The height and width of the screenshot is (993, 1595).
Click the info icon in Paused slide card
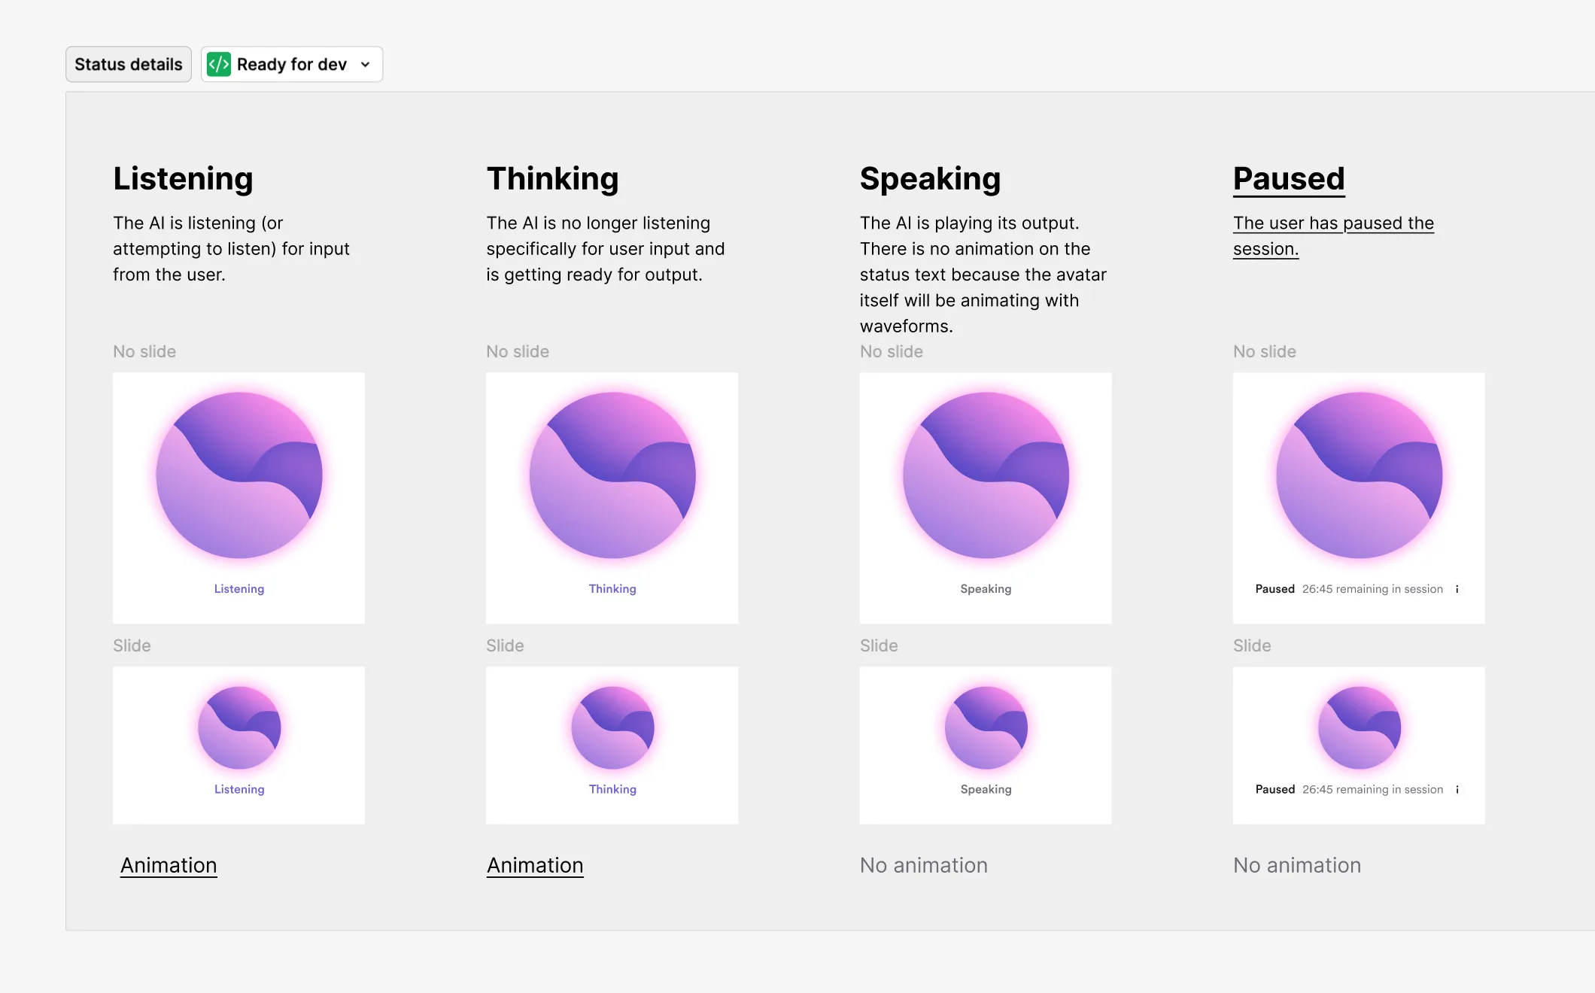click(x=1457, y=789)
